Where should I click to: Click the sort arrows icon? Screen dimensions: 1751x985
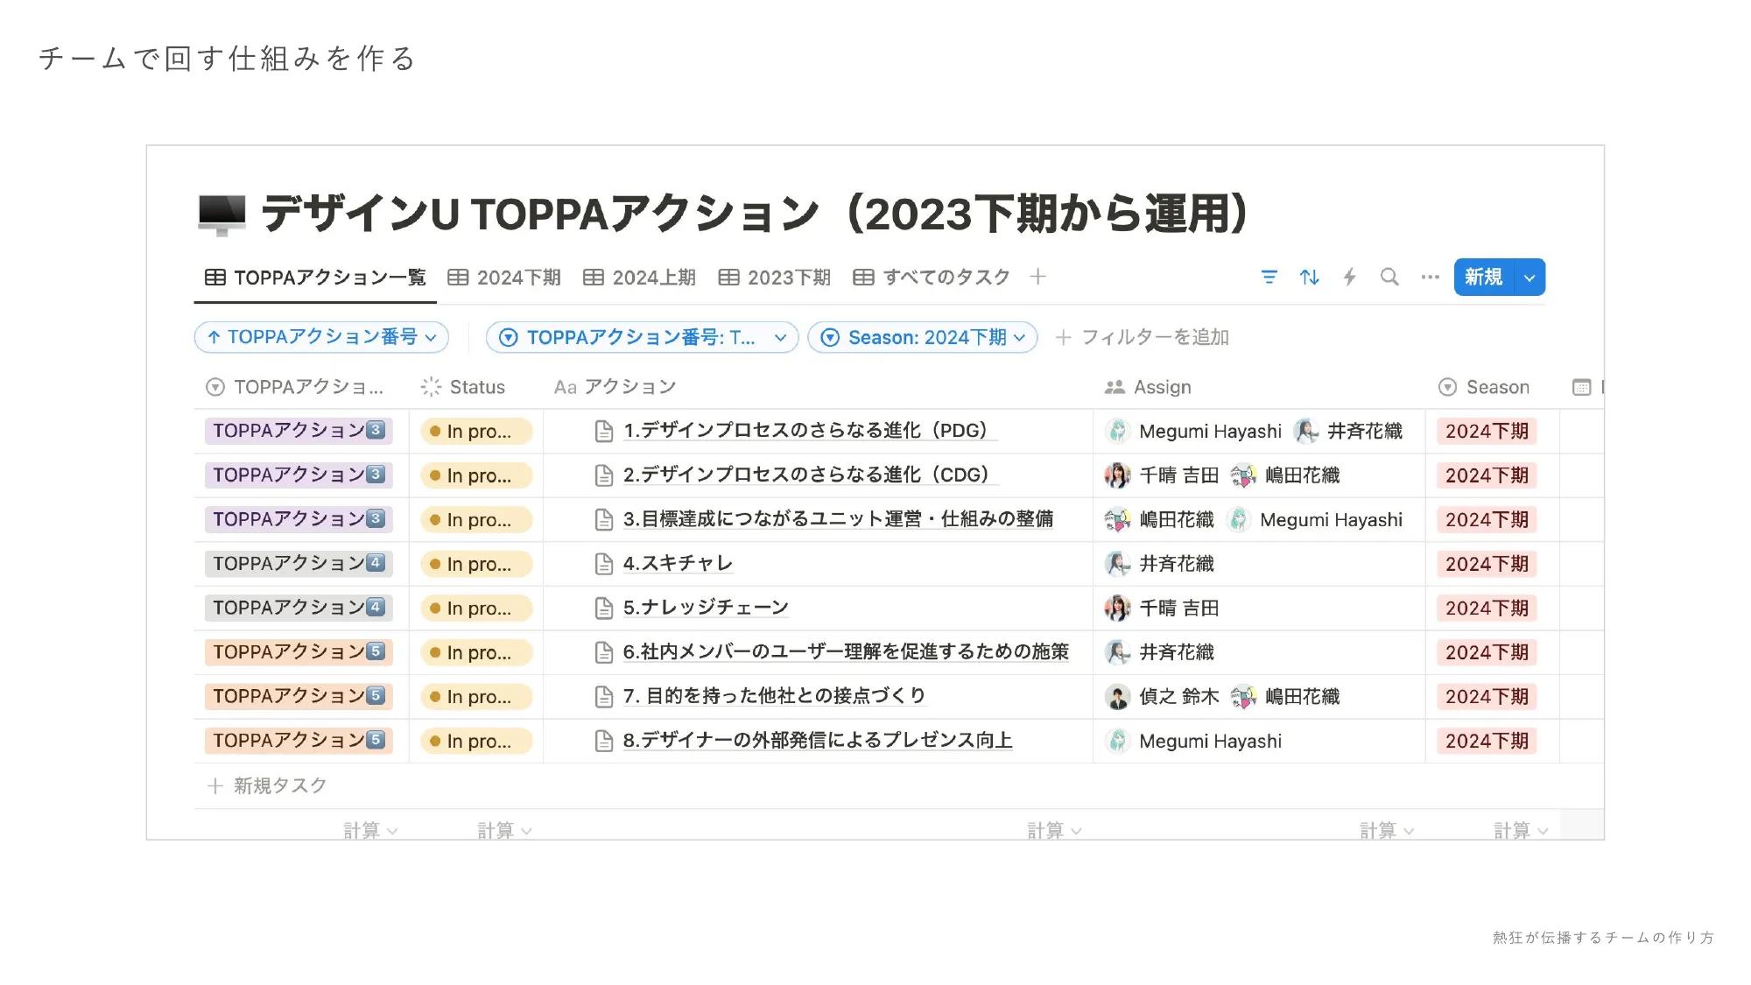point(1309,278)
